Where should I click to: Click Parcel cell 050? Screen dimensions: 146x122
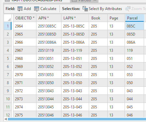point(135,83)
